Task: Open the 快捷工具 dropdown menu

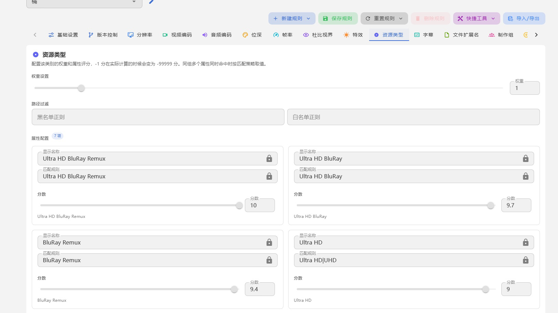Action: 476,18
